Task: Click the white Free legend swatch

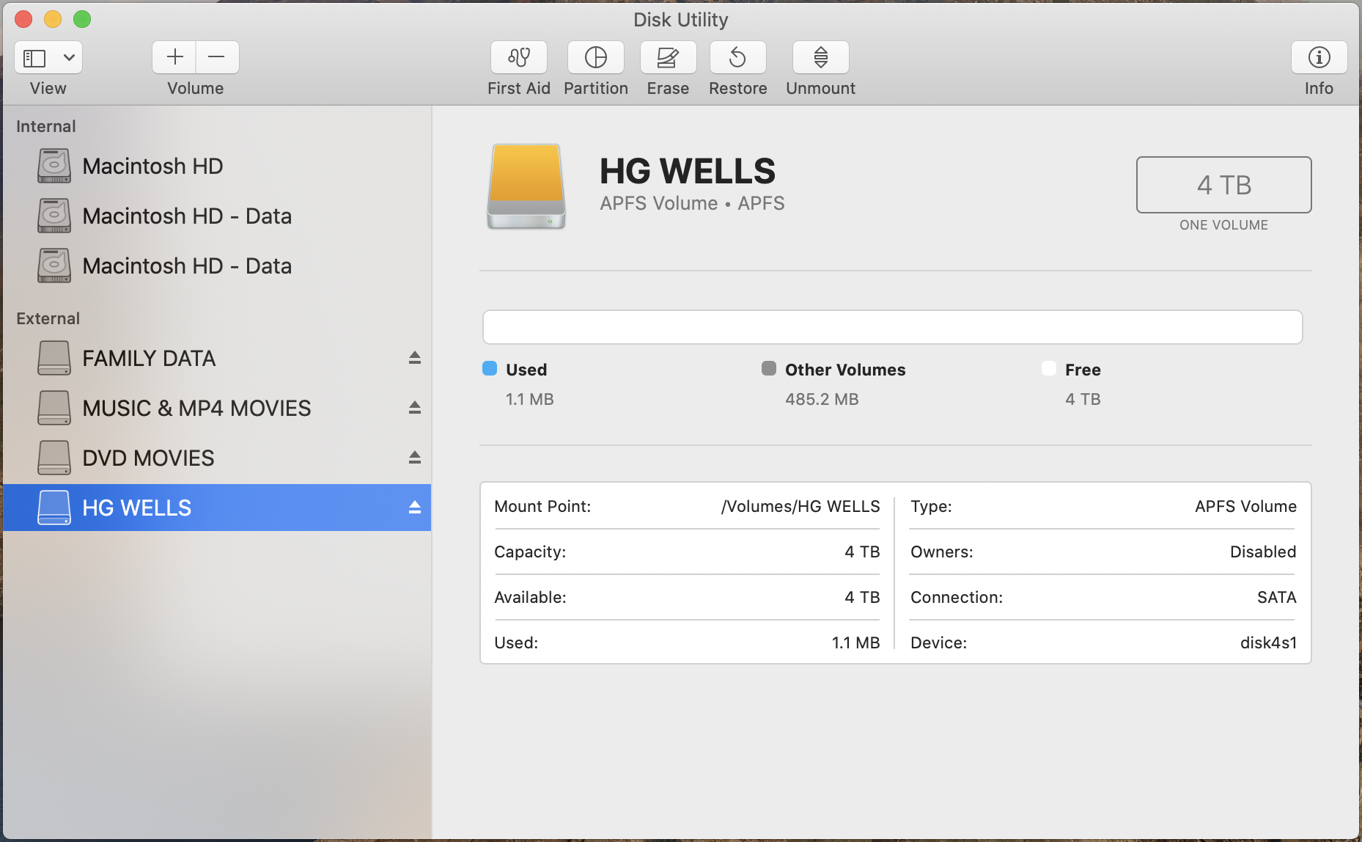Action: 1049,368
